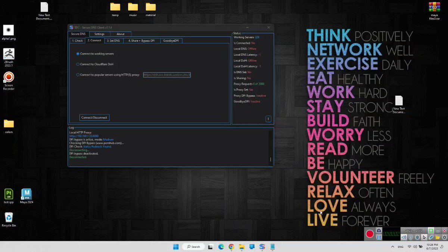The height and width of the screenshot is (252, 448).
Task: Select the Screen Recorder desktop shortcut
Action: point(9,81)
